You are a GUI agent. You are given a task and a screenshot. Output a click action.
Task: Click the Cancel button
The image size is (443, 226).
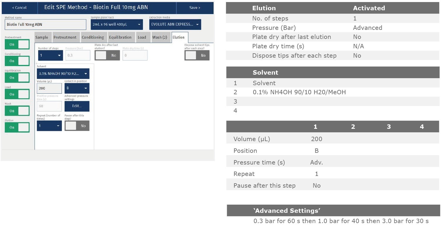pyautogui.click(x=19, y=8)
